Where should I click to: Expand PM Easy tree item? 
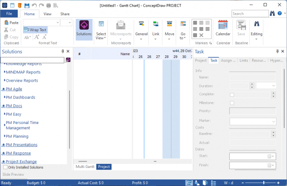(5, 114)
